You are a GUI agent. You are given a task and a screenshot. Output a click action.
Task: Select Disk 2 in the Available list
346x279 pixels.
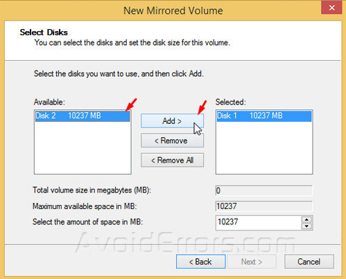pyautogui.click(x=83, y=116)
